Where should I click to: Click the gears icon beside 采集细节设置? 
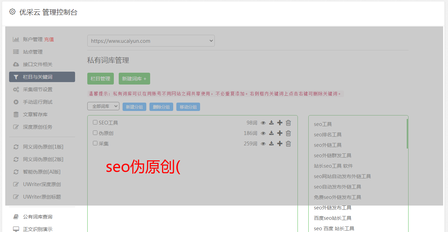coord(16,89)
